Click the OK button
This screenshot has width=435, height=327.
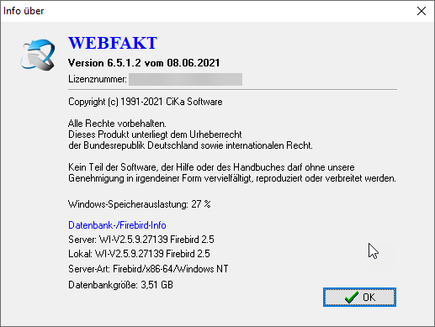(359, 297)
